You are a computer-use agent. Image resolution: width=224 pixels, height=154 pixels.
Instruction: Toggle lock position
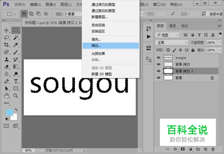point(180,50)
